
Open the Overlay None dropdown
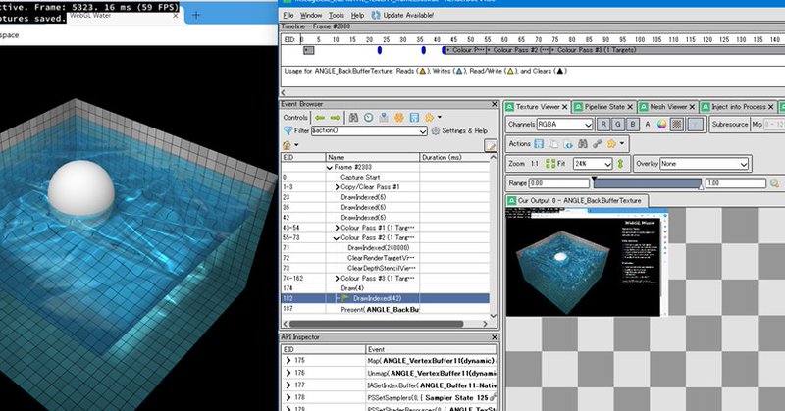point(704,164)
